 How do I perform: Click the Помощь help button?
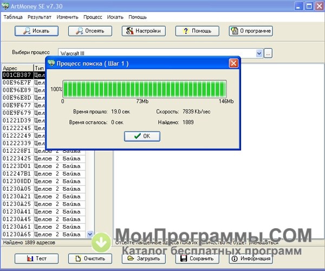[x=197, y=31]
